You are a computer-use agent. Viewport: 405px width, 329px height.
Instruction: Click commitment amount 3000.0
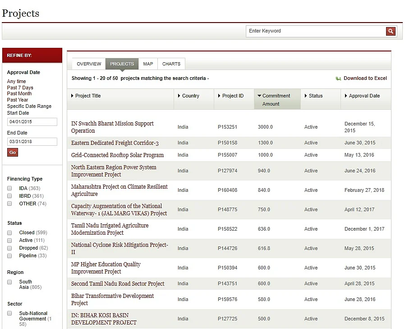(x=265, y=127)
